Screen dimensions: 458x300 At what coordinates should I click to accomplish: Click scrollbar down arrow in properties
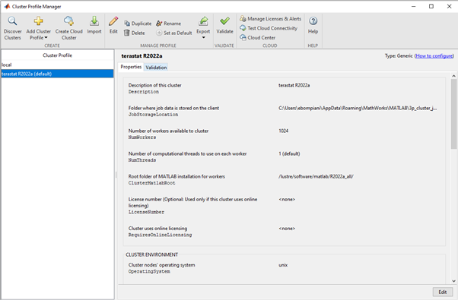(453, 281)
